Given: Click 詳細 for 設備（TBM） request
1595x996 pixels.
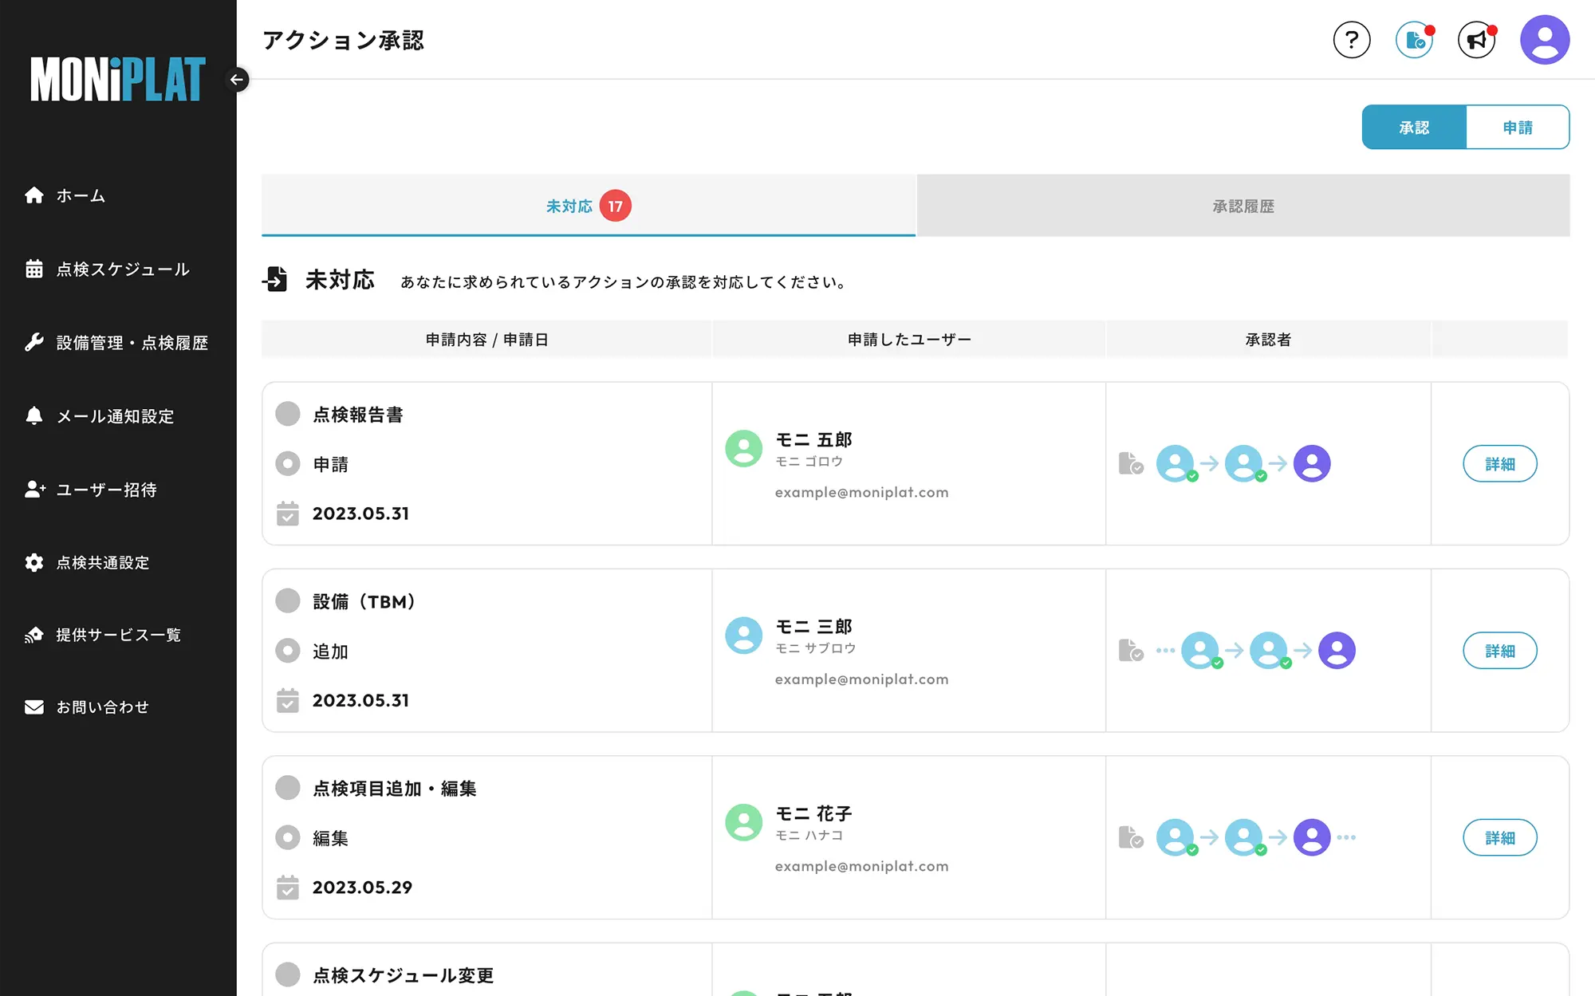Looking at the screenshot, I should (x=1499, y=651).
